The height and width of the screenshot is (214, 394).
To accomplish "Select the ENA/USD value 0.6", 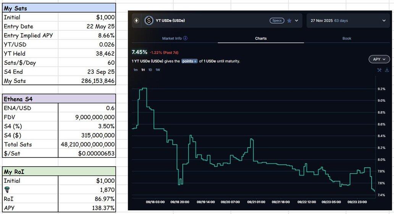I will click(x=87, y=108).
